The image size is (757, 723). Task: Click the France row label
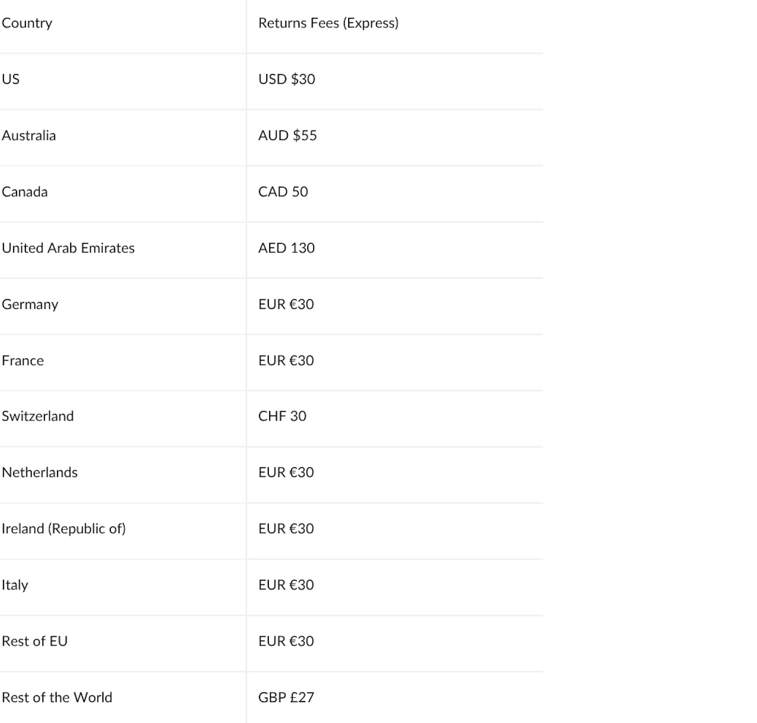(x=23, y=361)
